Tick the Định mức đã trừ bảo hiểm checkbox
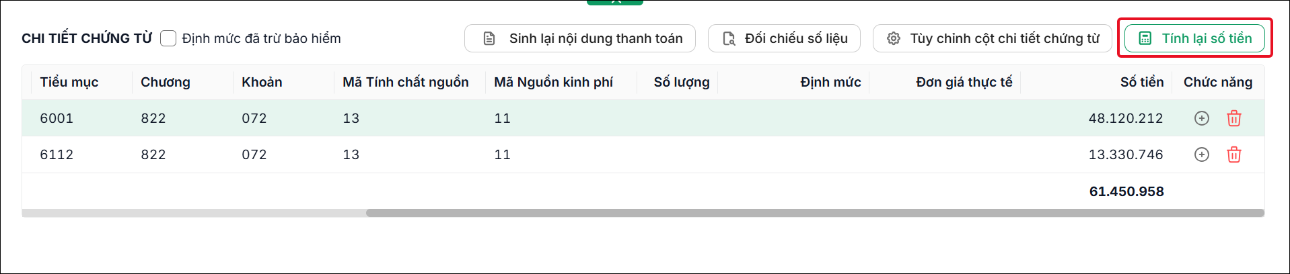Viewport: 1290px width, 274px height. pos(168,38)
